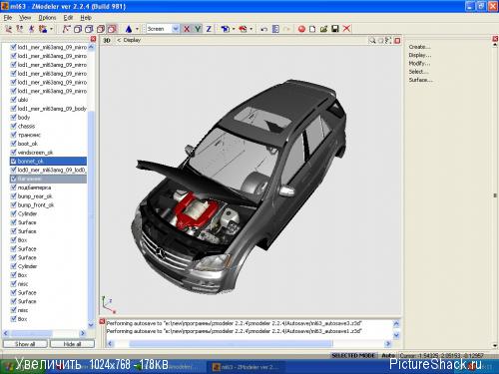Uncheck the ublo object checkbox
The image size is (499, 374).
pyautogui.click(x=13, y=100)
